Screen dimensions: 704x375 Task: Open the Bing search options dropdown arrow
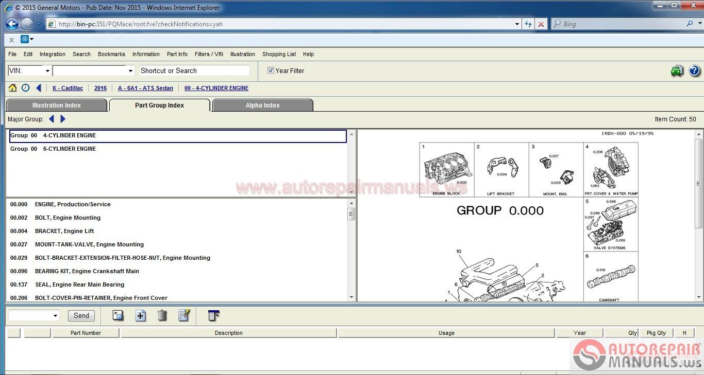click(x=699, y=24)
